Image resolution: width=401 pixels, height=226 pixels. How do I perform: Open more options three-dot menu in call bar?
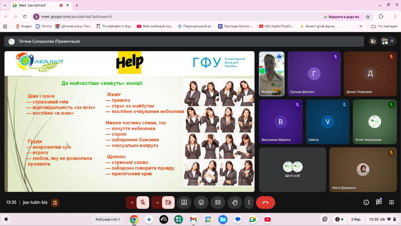249,202
